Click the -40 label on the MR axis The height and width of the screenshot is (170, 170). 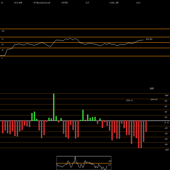pyautogui.click(x=166, y=134)
